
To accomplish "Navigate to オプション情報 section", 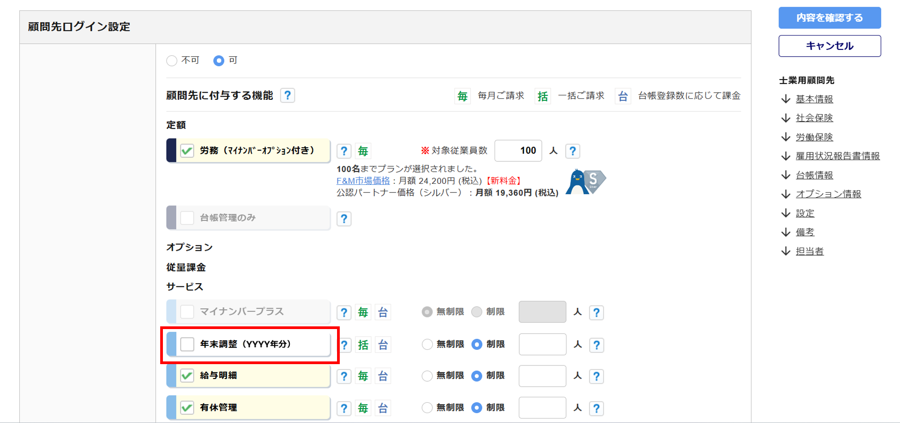I will 828,194.
